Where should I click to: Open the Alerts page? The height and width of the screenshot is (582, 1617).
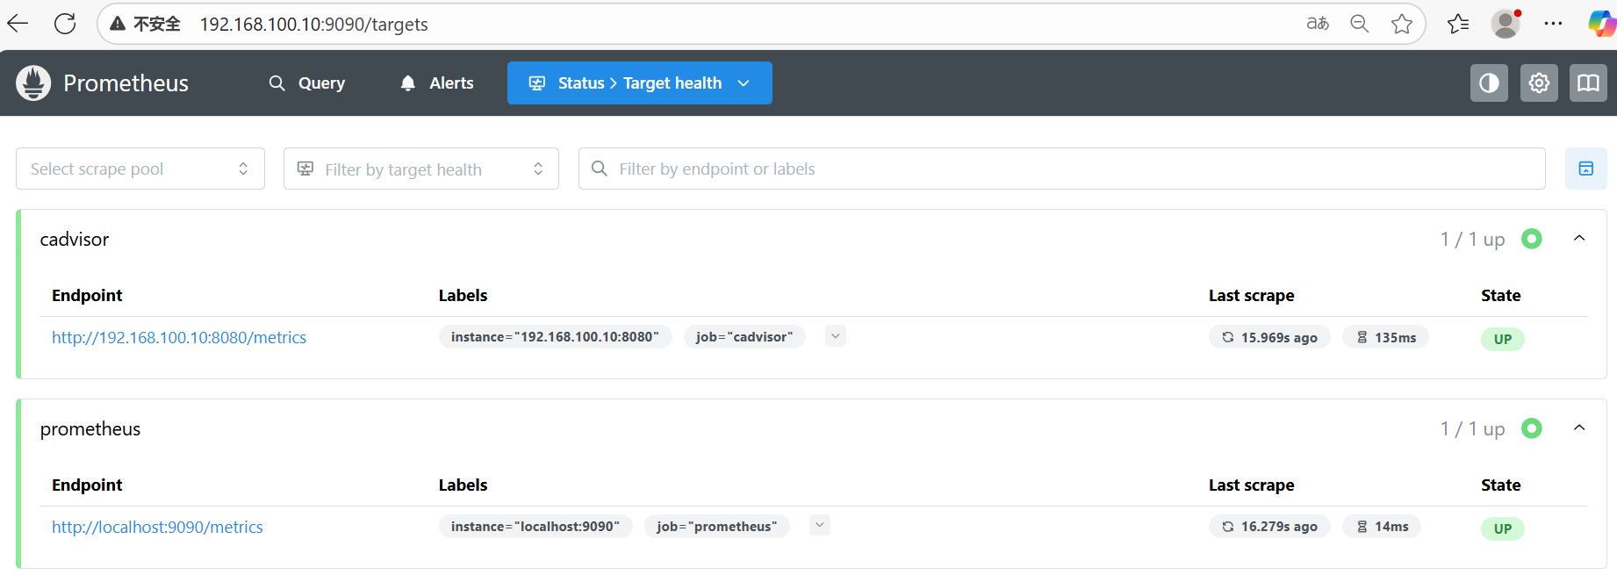click(437, 83)
